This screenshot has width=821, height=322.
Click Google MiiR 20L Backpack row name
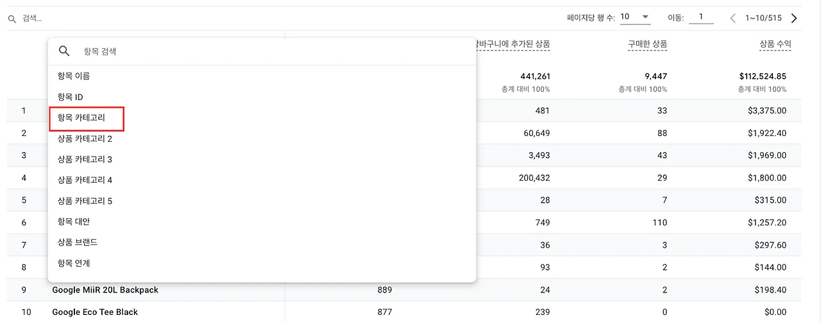click(105, 290)
